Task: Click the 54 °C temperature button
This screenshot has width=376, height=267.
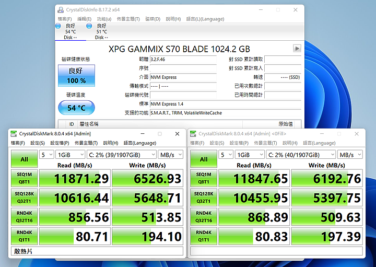Action: tap(76, 108)
